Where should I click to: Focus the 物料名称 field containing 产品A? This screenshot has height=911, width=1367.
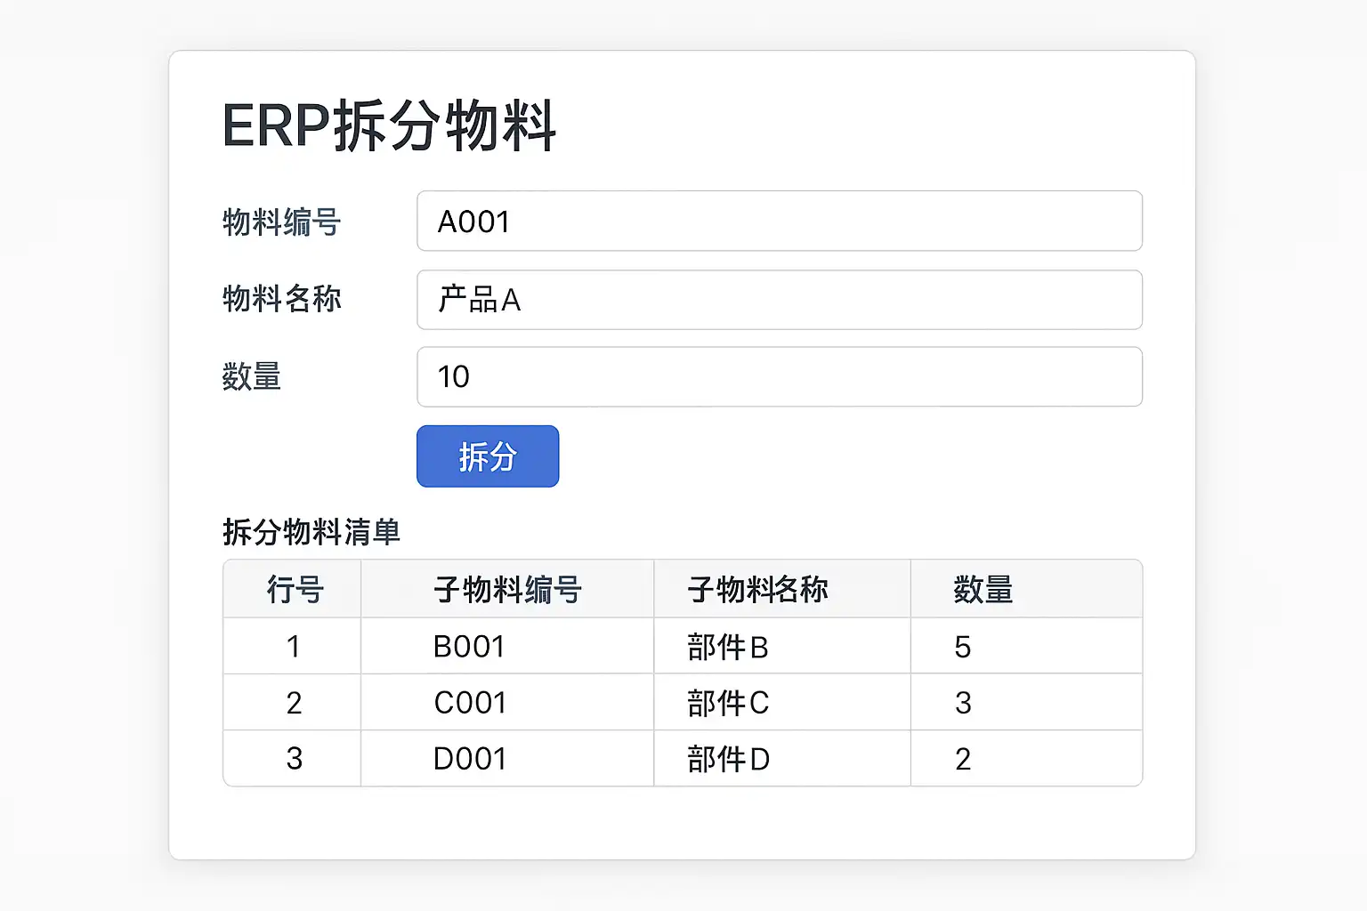[x=780, y=300]
